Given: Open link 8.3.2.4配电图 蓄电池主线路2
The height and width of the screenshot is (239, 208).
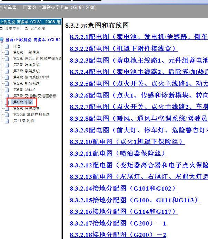Looking at the screenshot, I should (139, 72).
